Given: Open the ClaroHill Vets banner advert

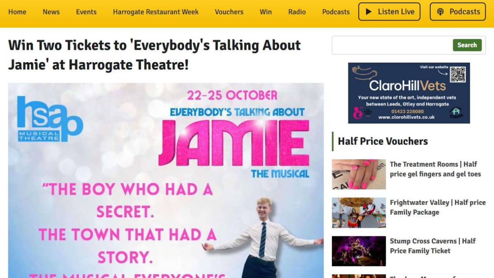Looking at the screenshot, I should click(x=409, y=93).
